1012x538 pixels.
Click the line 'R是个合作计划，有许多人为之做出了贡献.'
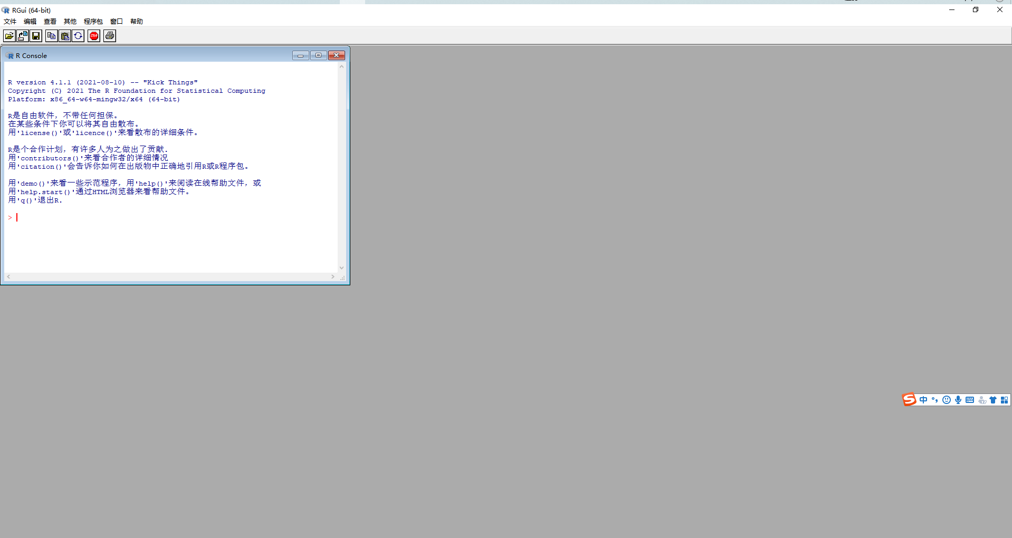click(88, 149)
